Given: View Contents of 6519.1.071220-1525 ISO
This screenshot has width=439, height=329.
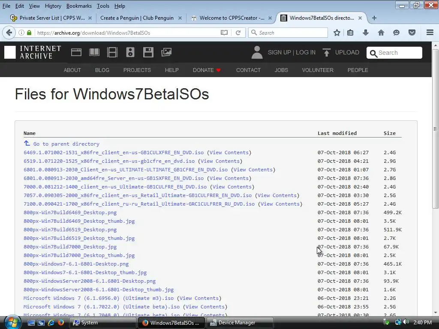Looking at the screenshot, I should (220, 161).
